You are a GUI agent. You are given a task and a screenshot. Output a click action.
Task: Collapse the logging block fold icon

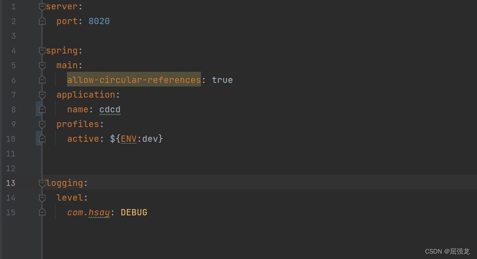click(42, 183)
